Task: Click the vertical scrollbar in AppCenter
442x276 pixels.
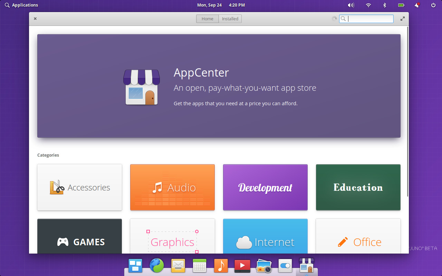Action: pyautogui.click(x=407, y=111)
